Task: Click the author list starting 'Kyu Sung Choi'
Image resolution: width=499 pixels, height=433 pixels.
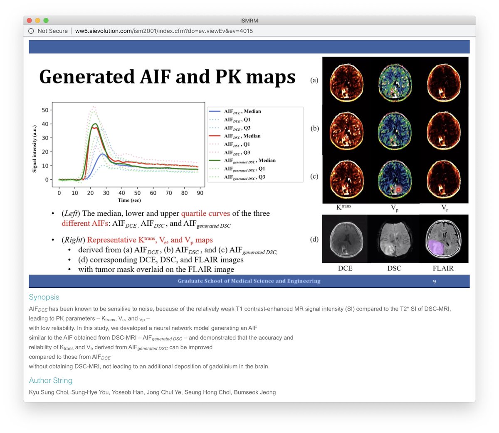Action: tap(152, 392)
